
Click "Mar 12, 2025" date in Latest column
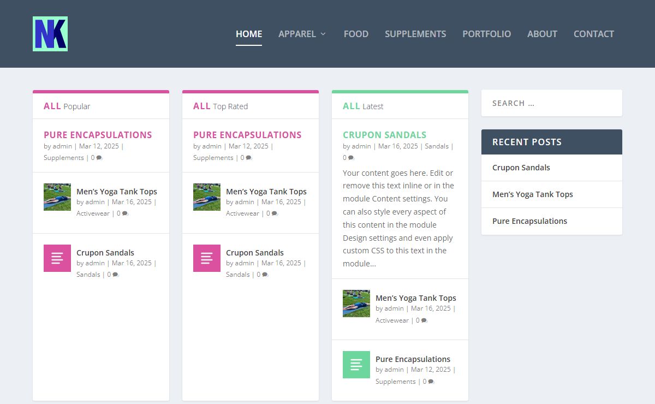(431, 370)
